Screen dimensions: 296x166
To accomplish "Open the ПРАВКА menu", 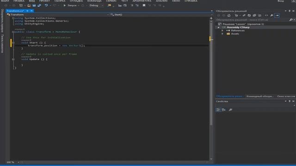I will pos(19,1).
